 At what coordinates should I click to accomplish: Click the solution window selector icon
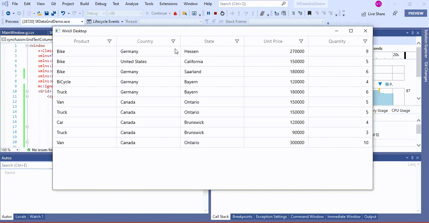[x=194, y=13]
